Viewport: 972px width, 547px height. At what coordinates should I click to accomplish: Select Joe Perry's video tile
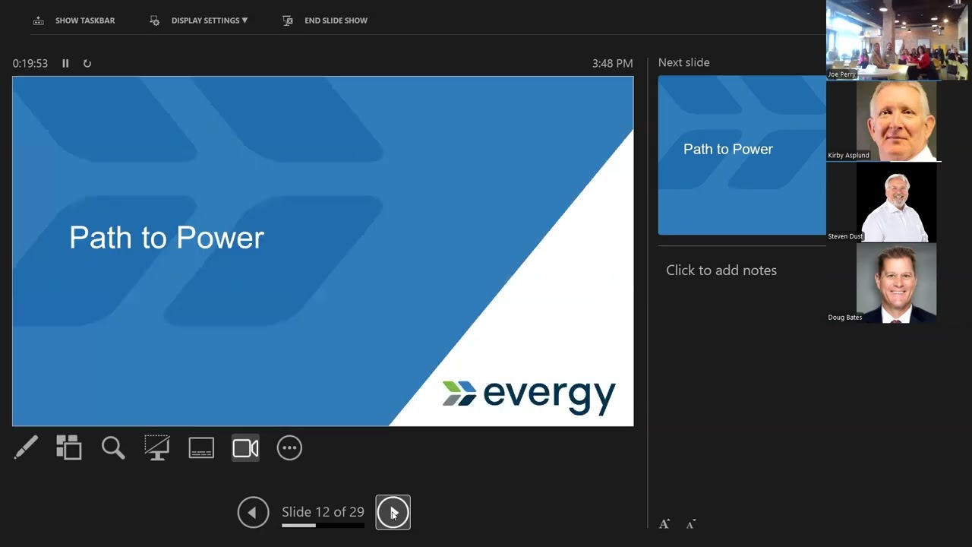point(897,40)
